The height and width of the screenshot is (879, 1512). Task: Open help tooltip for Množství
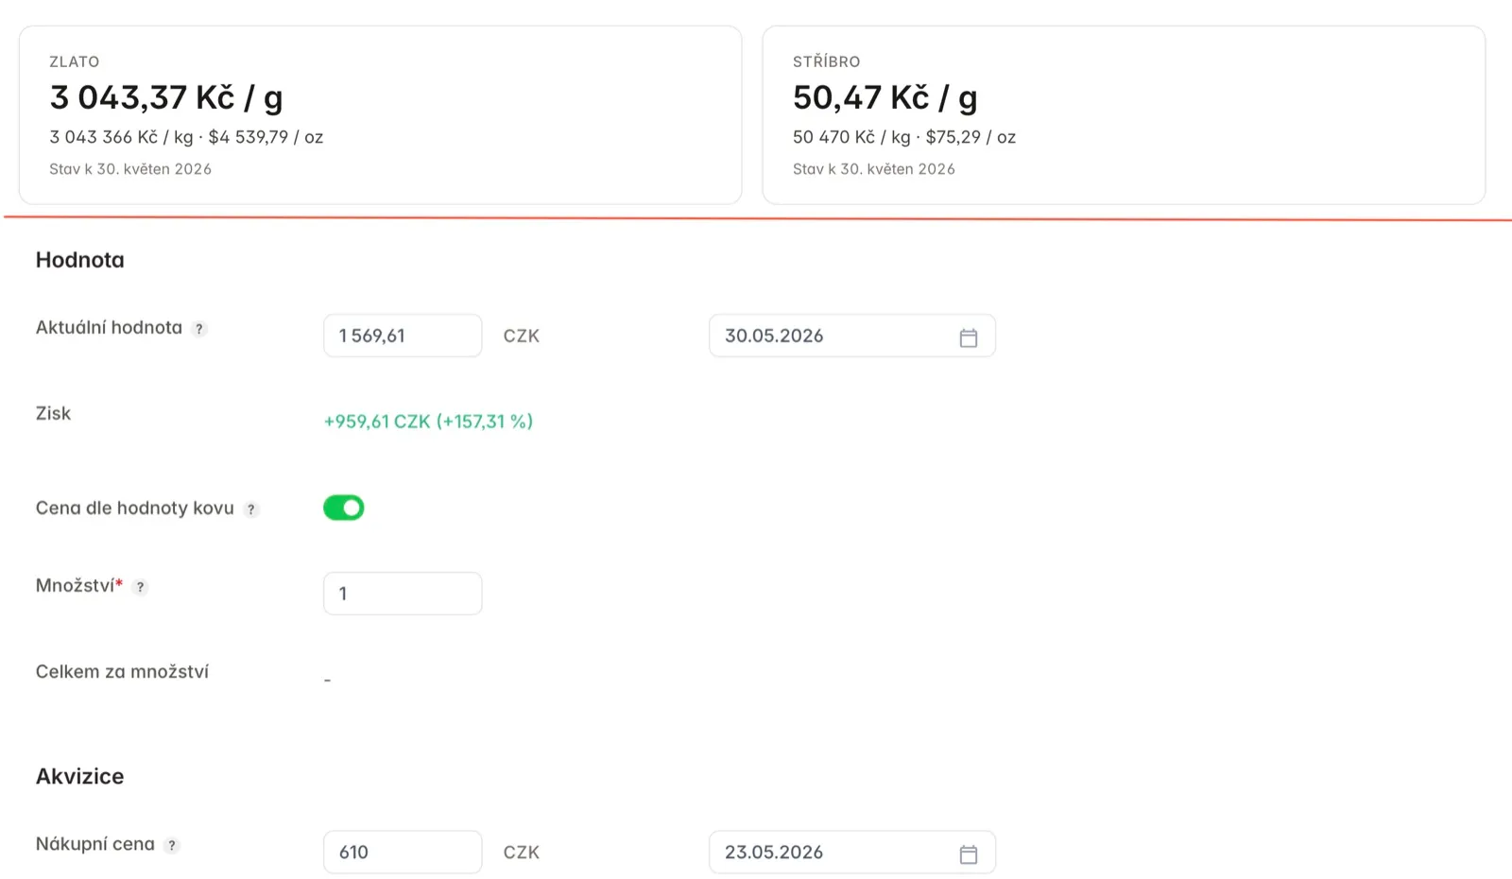click(x=140, y=587)
